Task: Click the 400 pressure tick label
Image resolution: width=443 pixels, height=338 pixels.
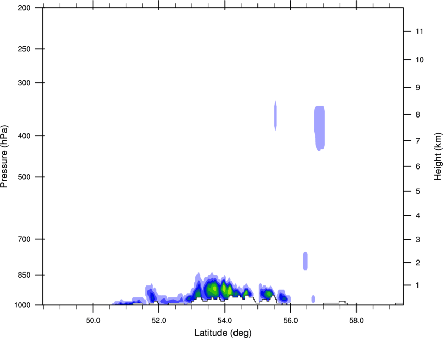Action: tap(24, 136)
